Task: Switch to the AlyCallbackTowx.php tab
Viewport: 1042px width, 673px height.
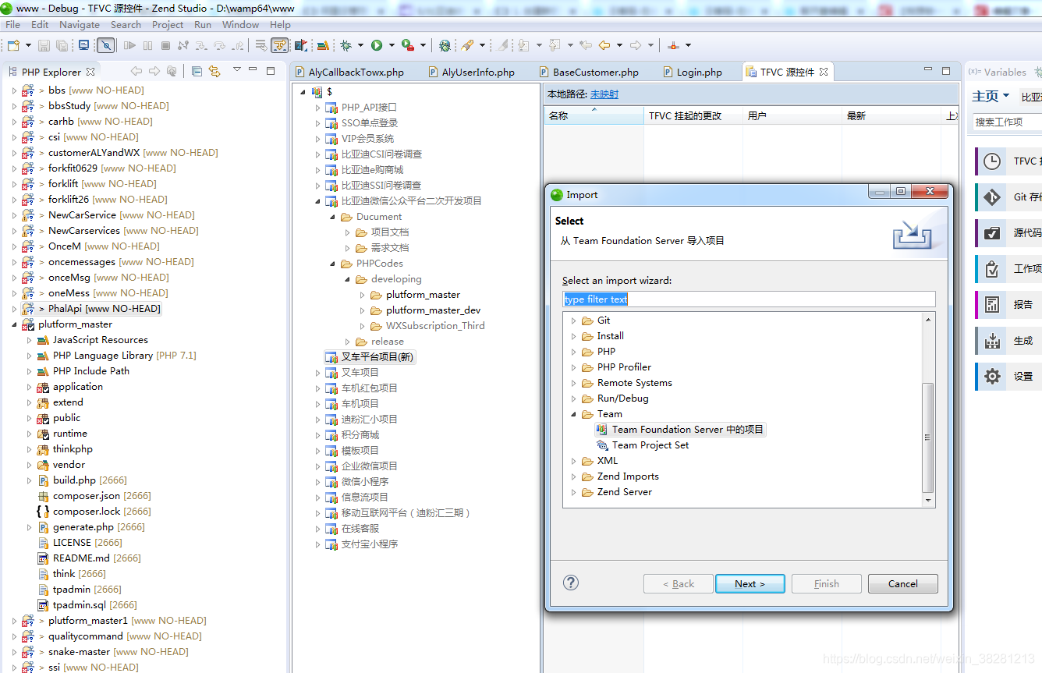Action: tap(349, 72)
